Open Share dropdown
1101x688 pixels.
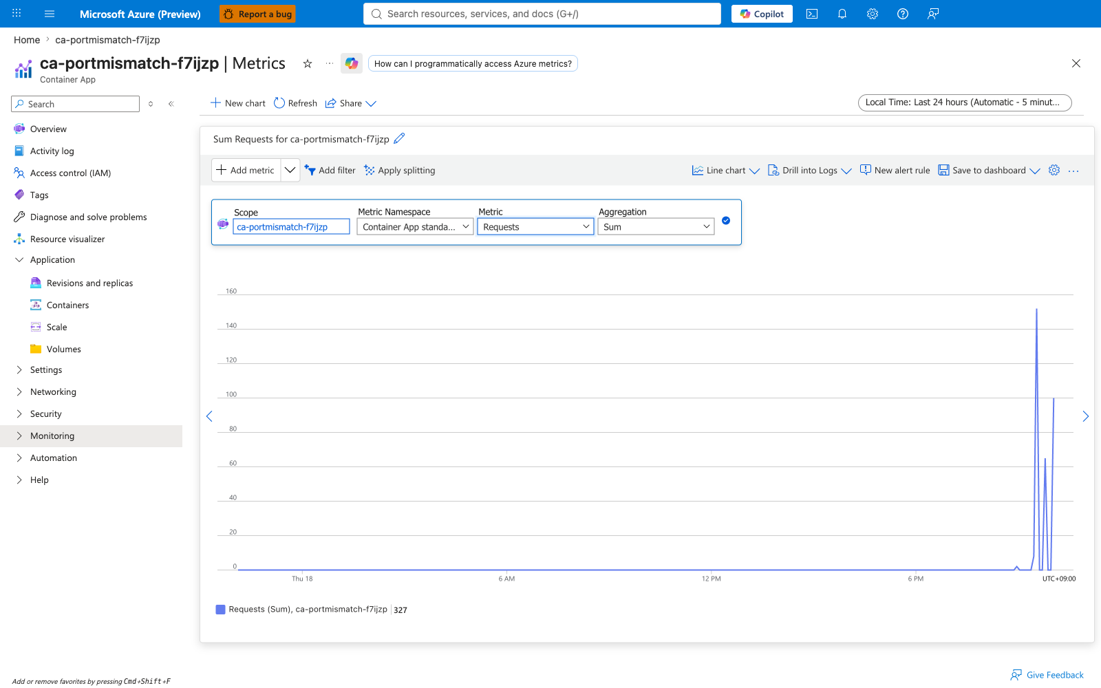pos(351,103)
